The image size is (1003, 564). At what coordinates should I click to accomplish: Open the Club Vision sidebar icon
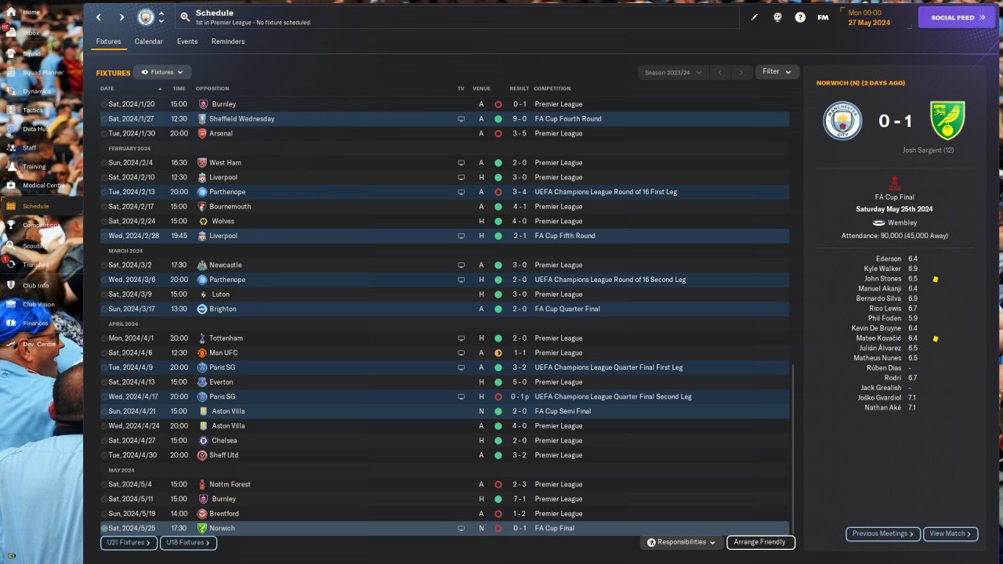pyautogui.click(x=11, y=305)
